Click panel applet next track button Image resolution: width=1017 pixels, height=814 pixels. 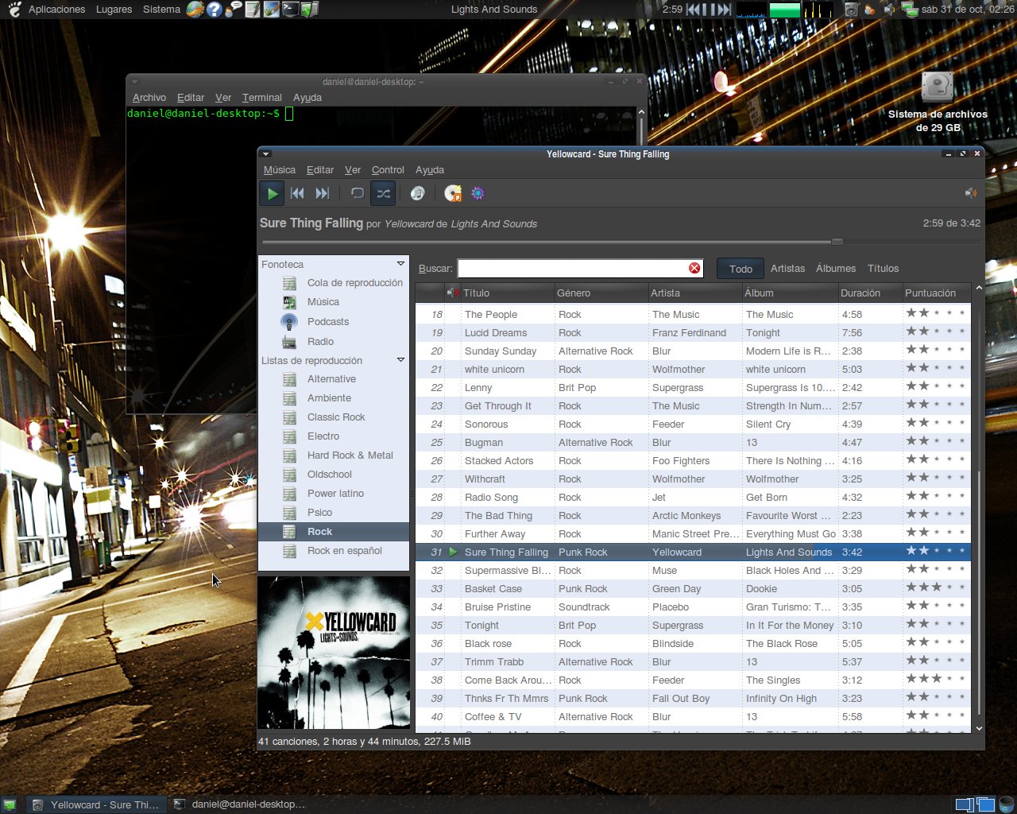click(723, 10)
